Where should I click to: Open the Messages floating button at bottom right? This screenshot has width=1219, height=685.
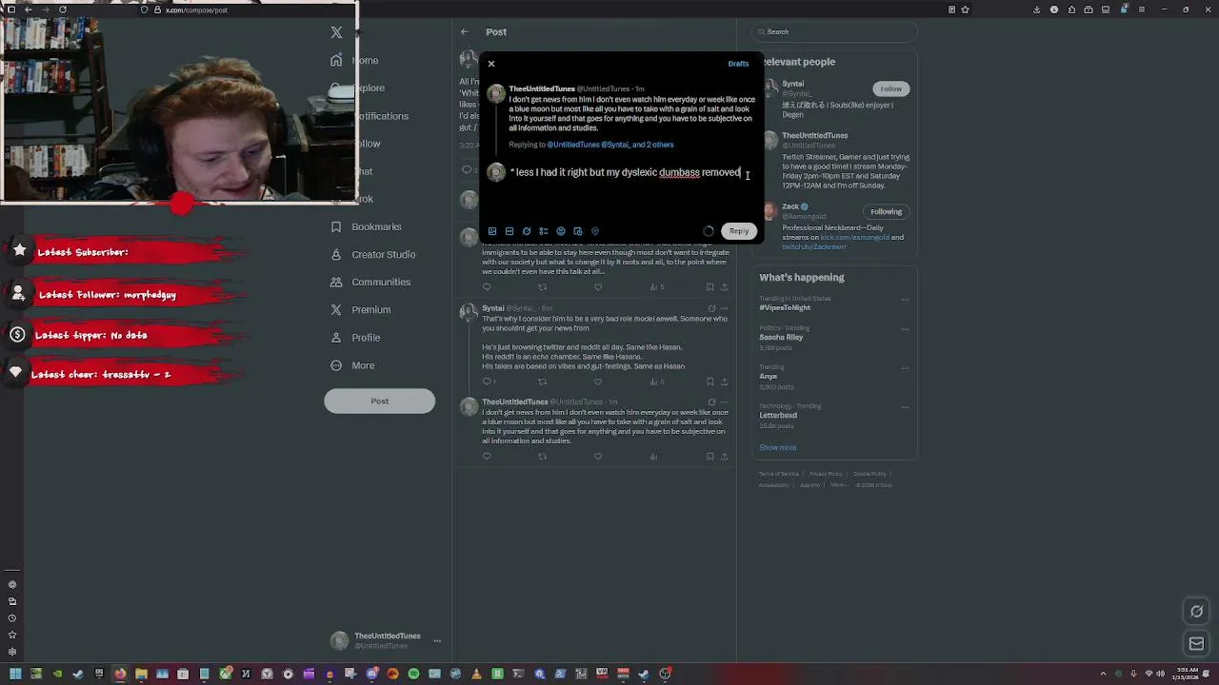tap(1196, 644)
